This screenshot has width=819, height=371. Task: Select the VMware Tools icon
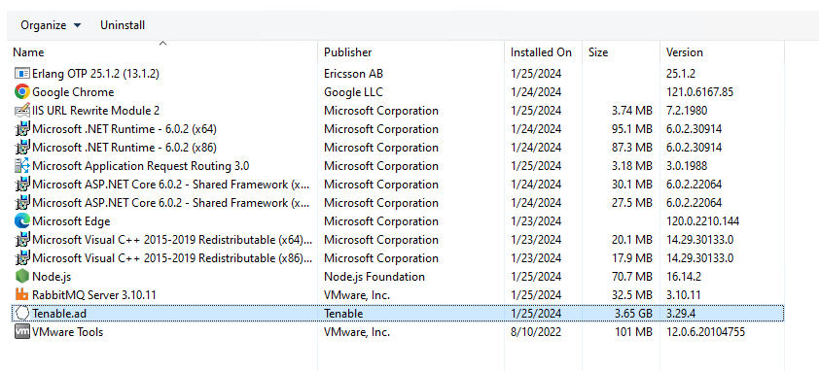22,332
